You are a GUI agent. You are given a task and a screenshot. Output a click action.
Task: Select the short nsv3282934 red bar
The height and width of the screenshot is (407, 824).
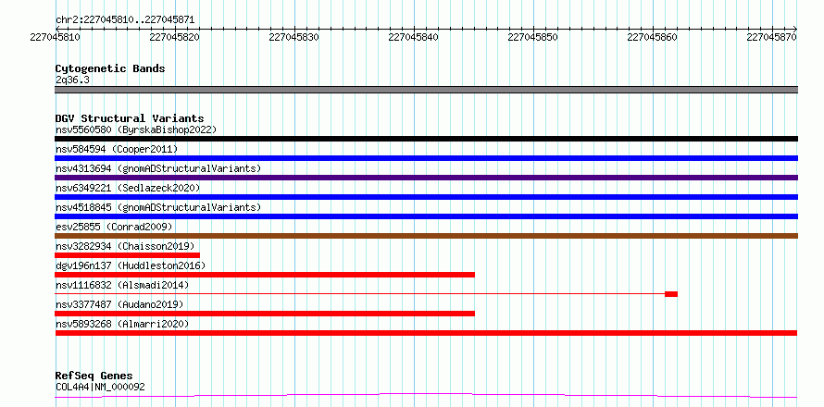click(127, 255)
